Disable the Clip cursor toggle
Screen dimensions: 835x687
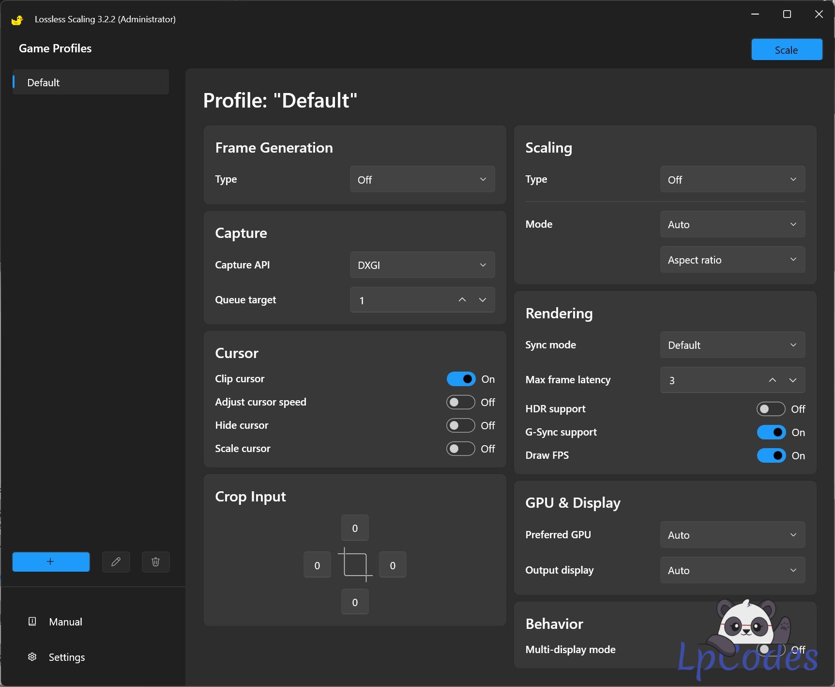pyautogui.click(x=460, y=379)
